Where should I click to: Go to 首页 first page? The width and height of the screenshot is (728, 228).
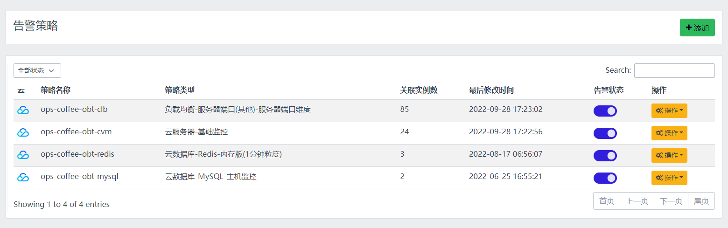click(607, 201)
